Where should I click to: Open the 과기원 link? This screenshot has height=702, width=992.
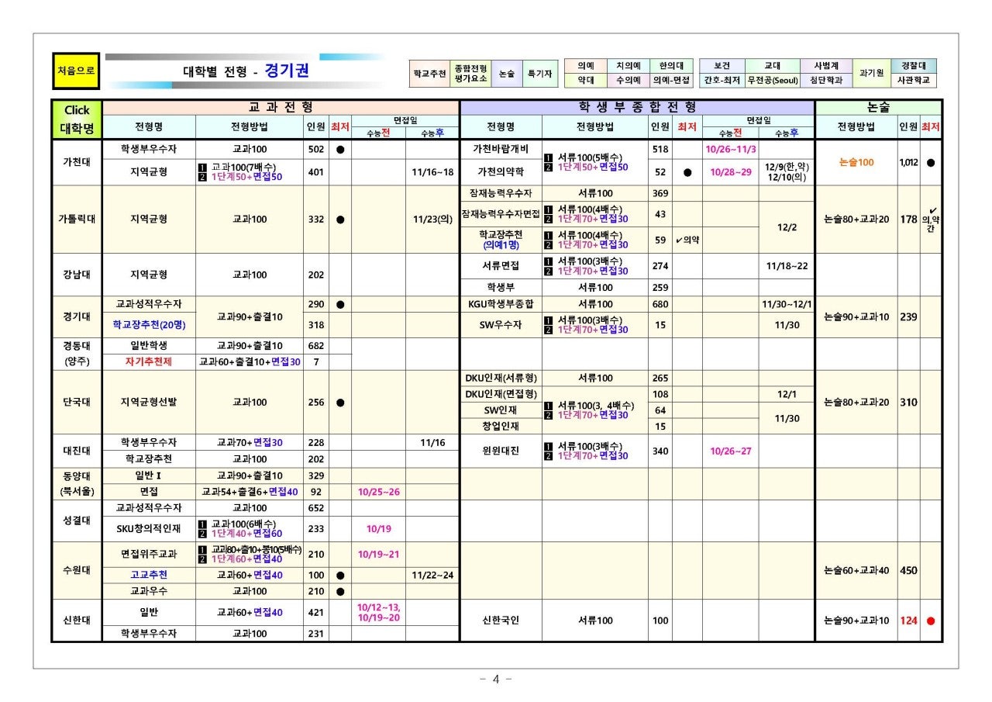(x=871, y=73)
